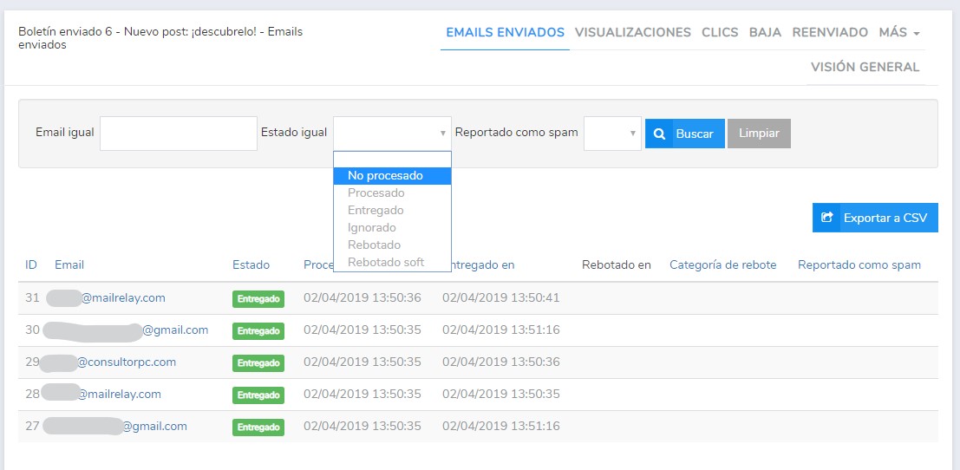Sort by the Entregado en column header
The image size is (960, 470).
point(482,265)
